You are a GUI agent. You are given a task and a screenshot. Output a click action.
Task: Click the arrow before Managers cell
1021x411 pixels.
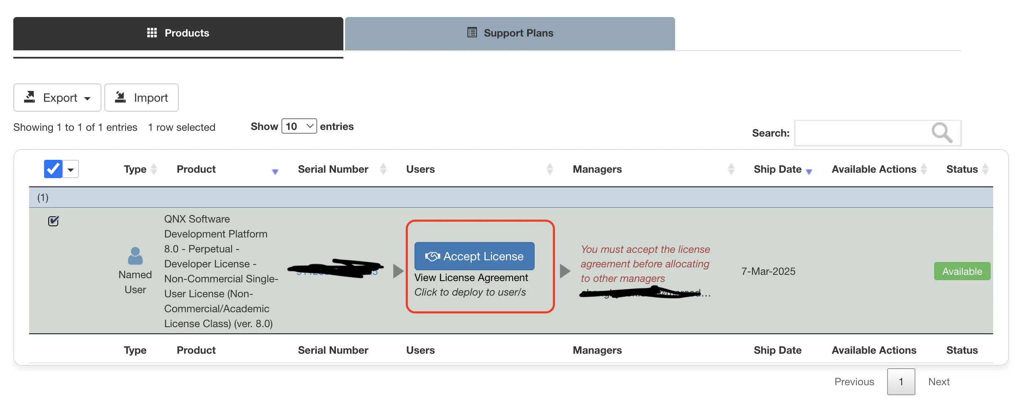(565, 271)
